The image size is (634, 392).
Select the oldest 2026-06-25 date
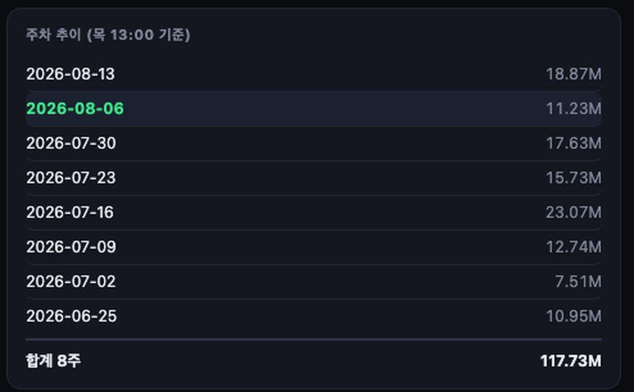(71, 316)
